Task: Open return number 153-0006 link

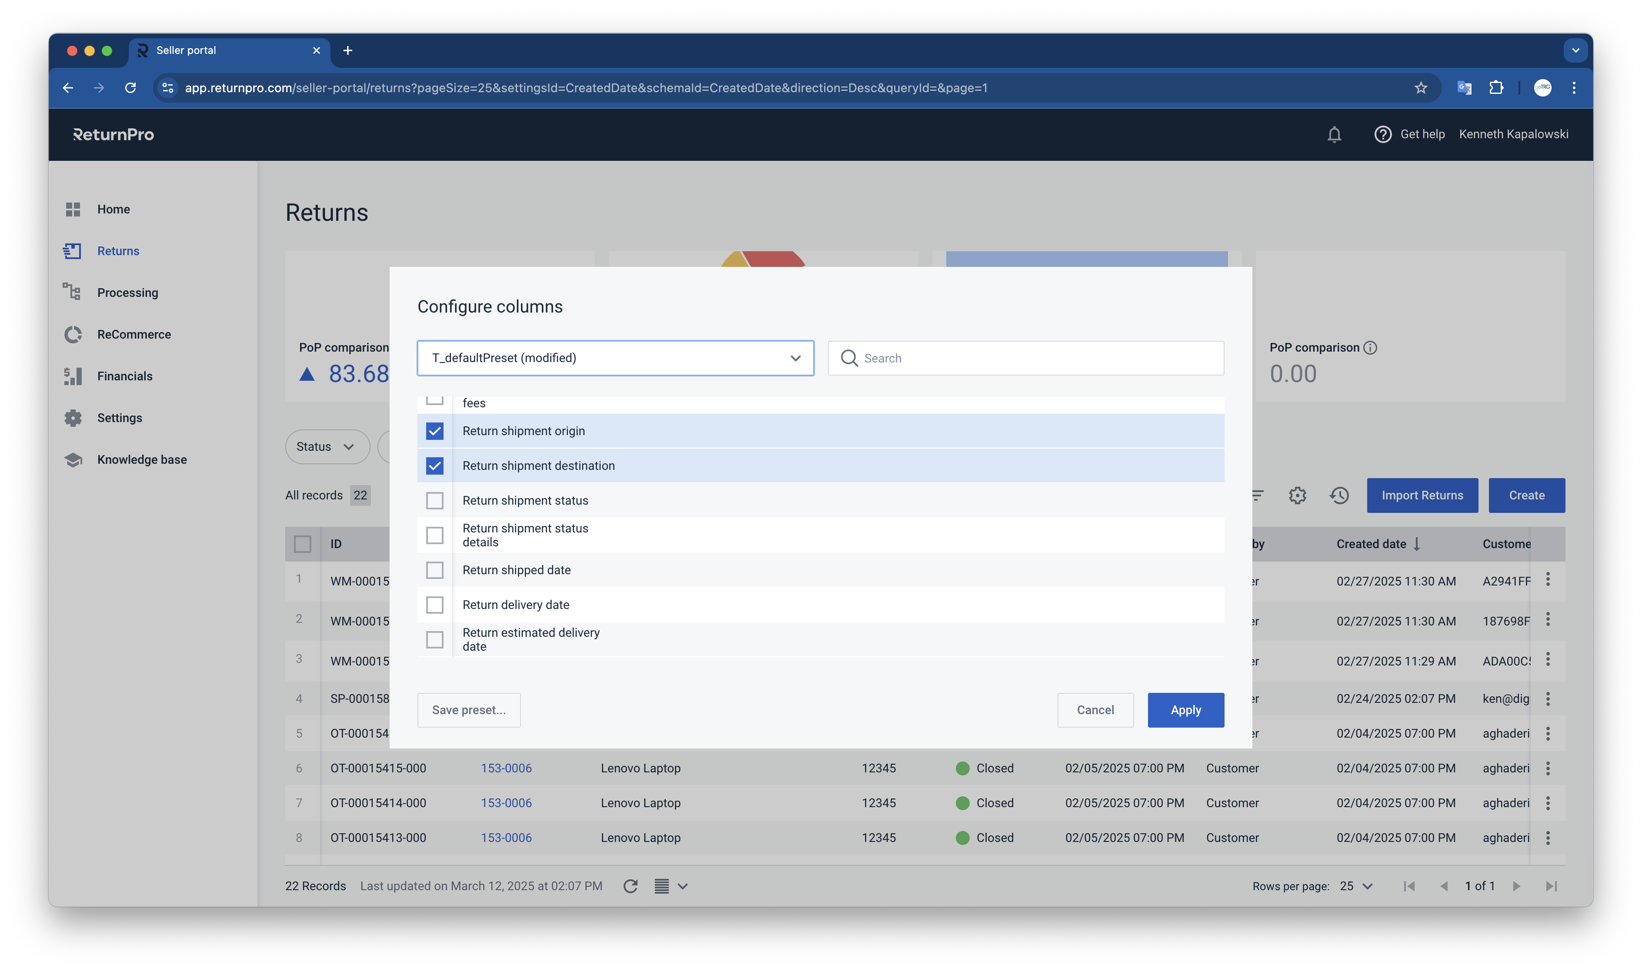Action: coord(506,768)
